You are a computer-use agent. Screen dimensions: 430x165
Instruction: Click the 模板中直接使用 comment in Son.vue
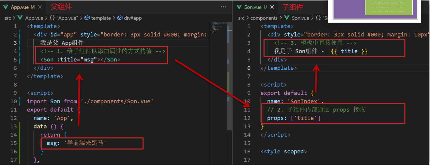315,43
